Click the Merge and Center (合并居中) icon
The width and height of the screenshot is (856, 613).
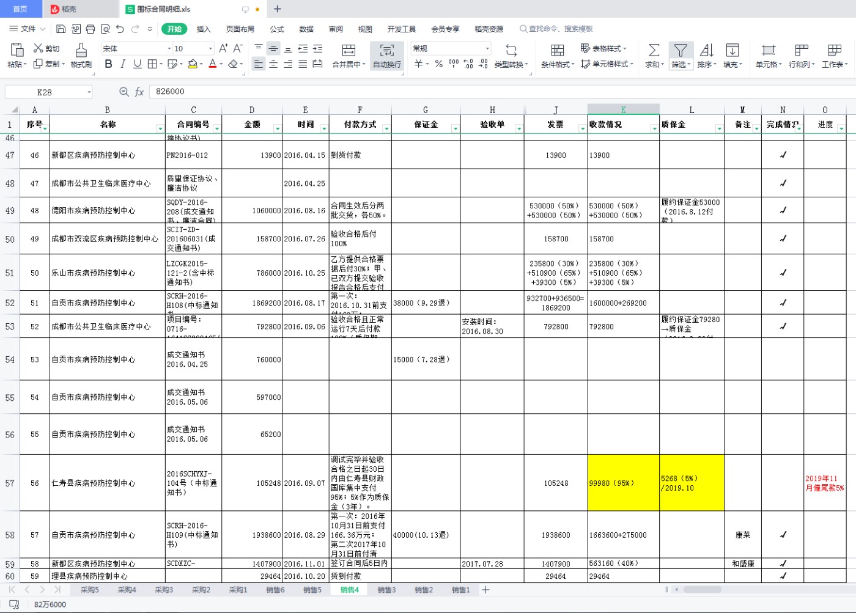coord(349,51)
